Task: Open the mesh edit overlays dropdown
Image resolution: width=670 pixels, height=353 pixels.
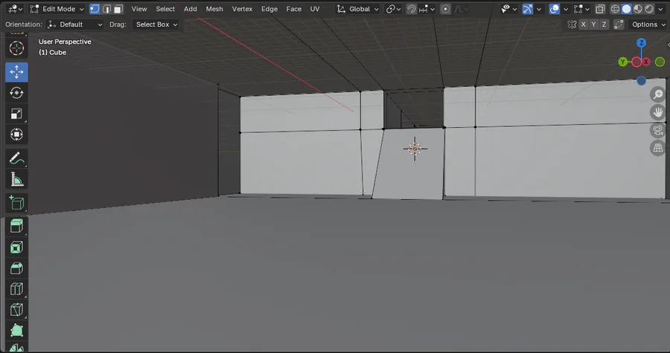Action: click(581, 9)
